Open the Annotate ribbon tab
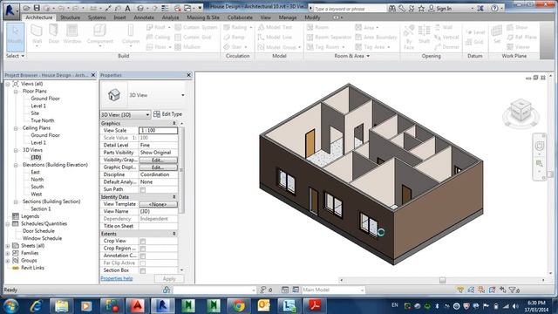Image resolution: width=558 pixels, height=314 pixels. 144,17
